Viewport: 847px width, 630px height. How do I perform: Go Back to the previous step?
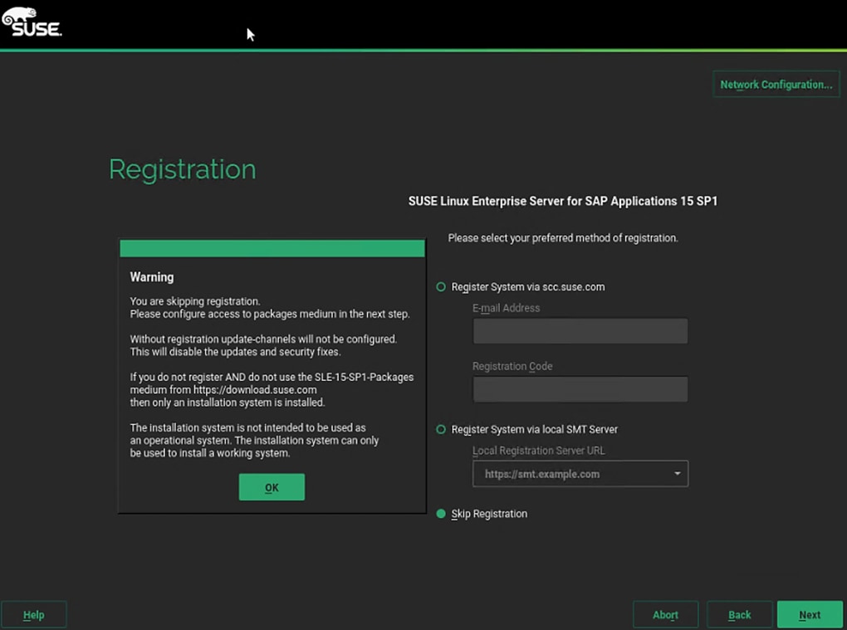[740, 614]
